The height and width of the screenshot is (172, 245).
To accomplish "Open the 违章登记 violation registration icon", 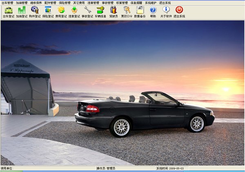I will coord(74,12).
